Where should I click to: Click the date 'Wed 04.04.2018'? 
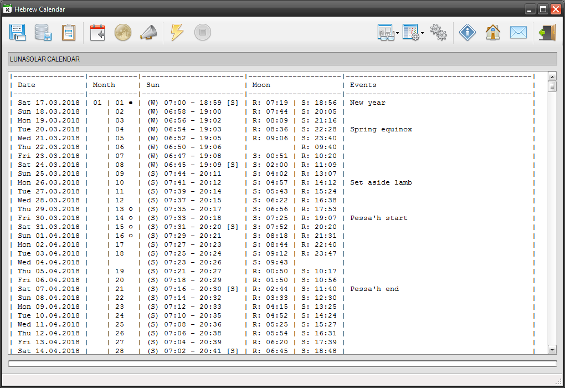coord(49,263)
